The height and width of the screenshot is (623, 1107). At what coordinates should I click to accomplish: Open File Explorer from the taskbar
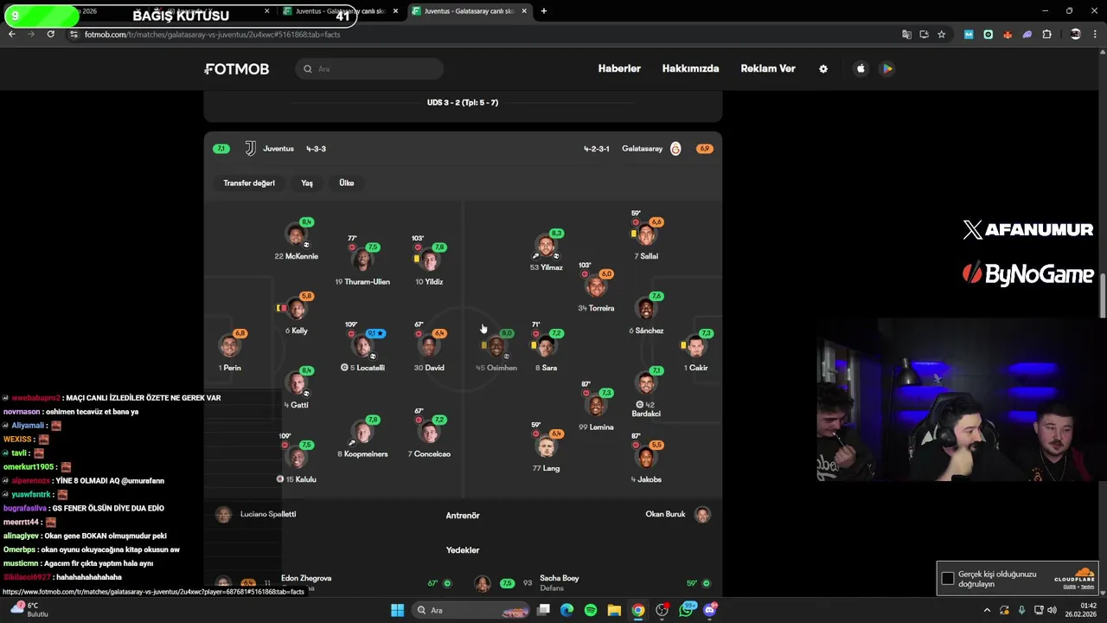click(x=614, y=610)
